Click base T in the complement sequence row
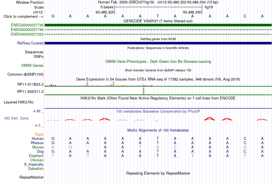 158,16
